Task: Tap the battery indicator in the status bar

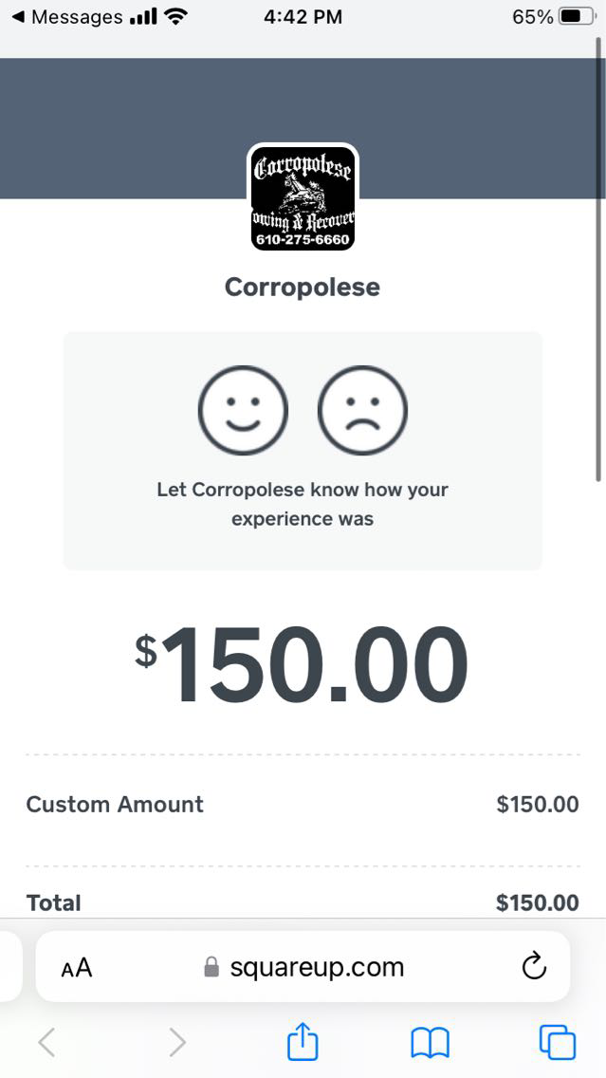Action: (x=575, y=17)
